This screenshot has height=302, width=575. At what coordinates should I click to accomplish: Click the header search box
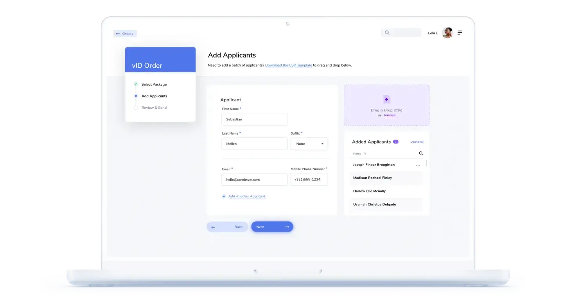(x=401, y=33)
